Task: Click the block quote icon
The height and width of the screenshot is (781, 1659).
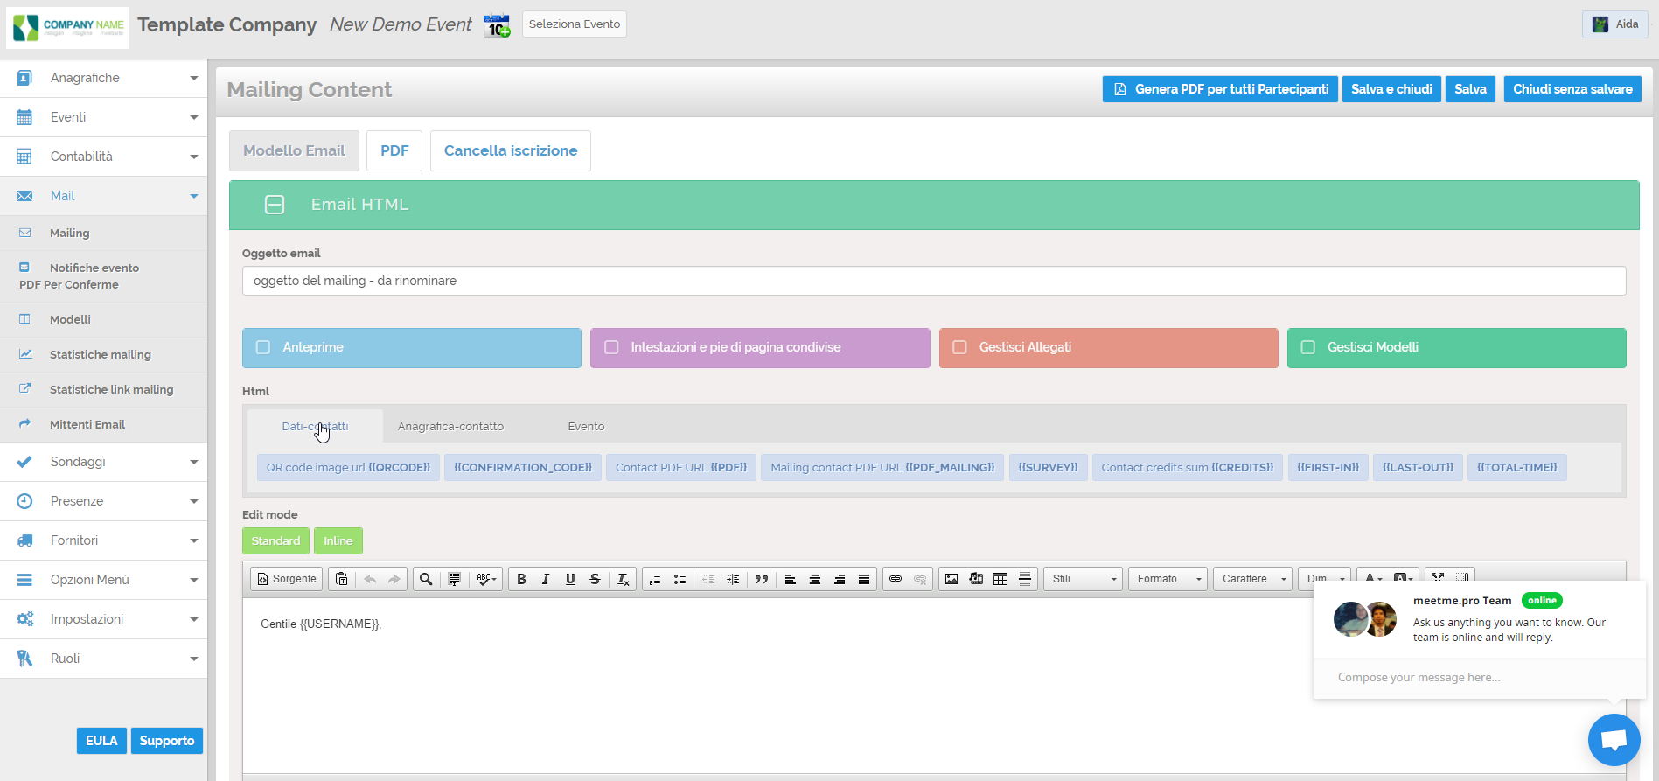Action: [x=762, y=579]
